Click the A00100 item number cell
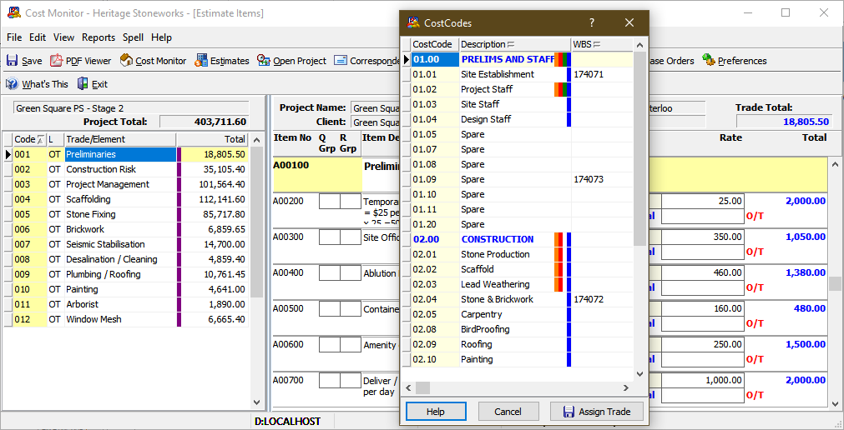 [x=316, y=174]
